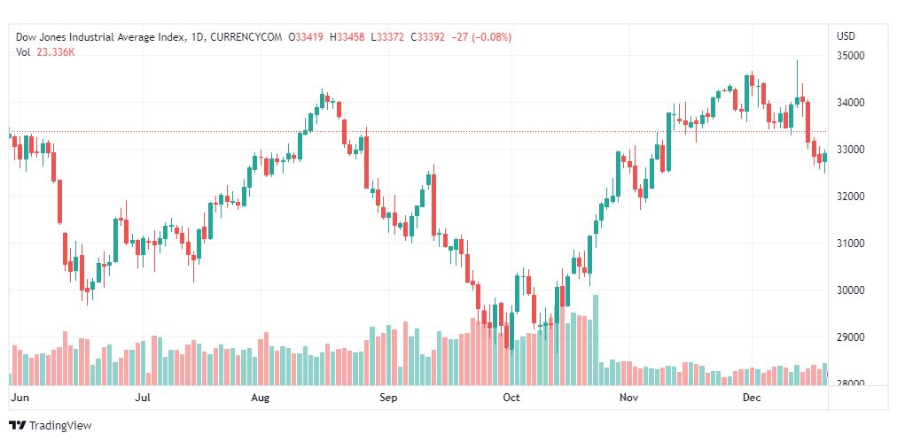Open the USD currency selector
897x441 pixels.
pos(846,36)
